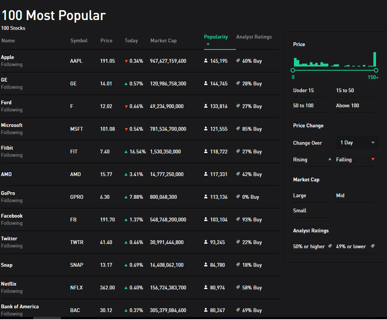
Task: Filter by 49% or lower analyst ratings
Action: 355,246
